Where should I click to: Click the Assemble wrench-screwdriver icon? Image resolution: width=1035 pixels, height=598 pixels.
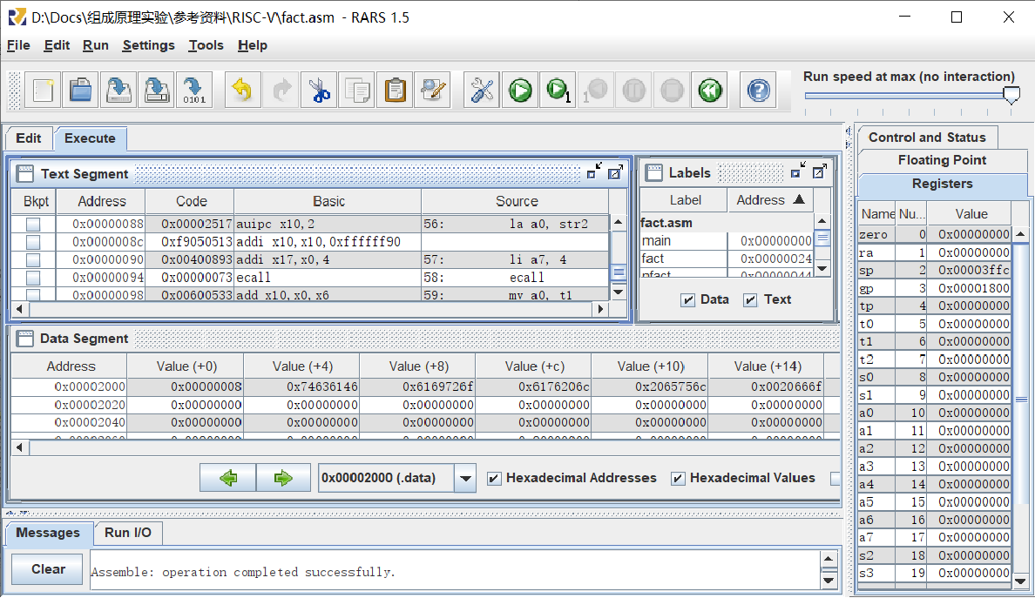pos(481,90)
